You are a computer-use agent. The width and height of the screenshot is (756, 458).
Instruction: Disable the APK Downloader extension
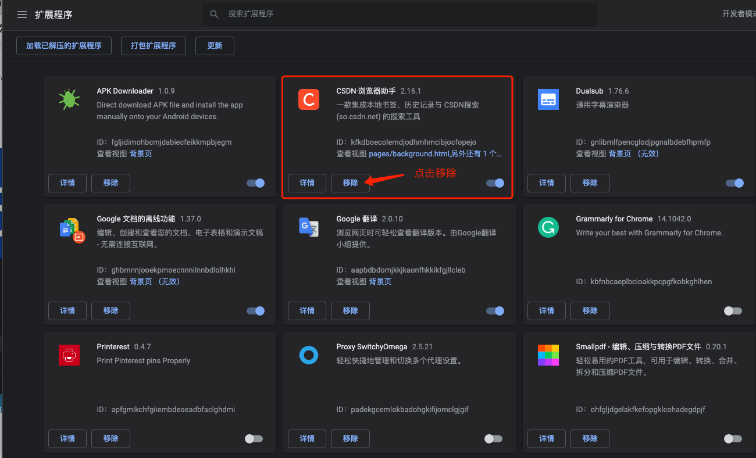click(256, 183)
